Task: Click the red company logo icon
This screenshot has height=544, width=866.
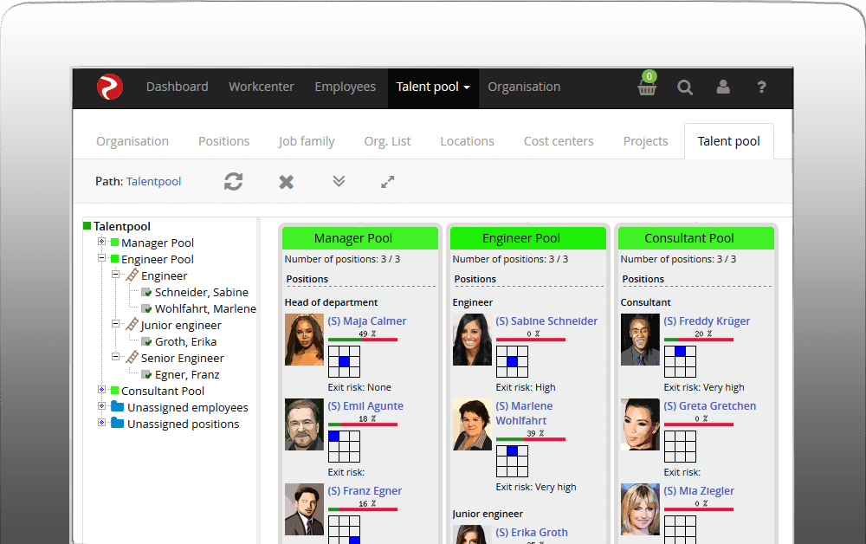Action: 110,87
